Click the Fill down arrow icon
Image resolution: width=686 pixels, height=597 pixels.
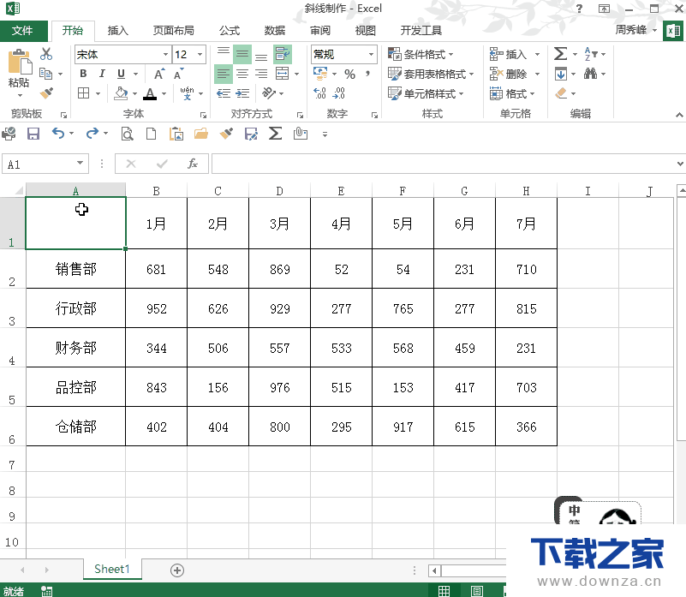coord(560,74)
